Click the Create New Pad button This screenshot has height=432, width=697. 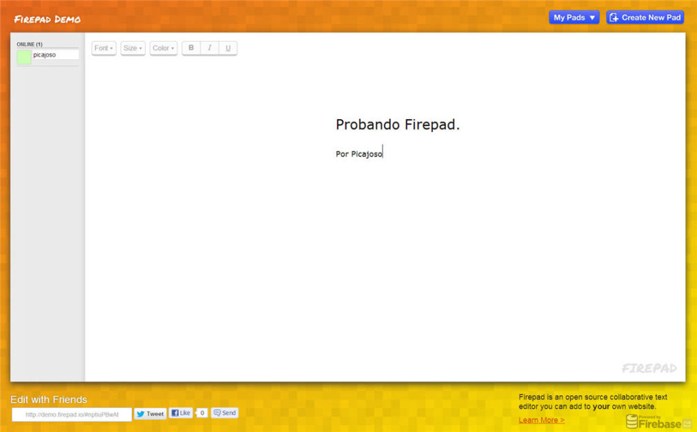click(x=645, y=17)
